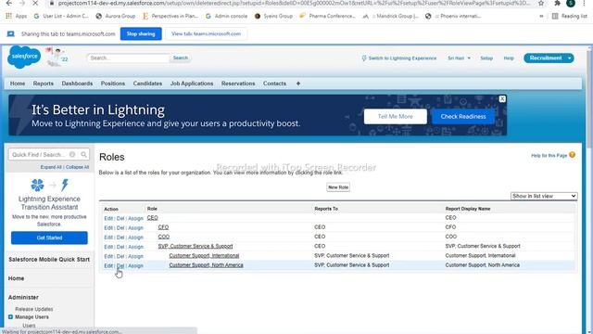Open the CEO role link
Viewport: 593px width, 334px height.
(x=152, y=218)
